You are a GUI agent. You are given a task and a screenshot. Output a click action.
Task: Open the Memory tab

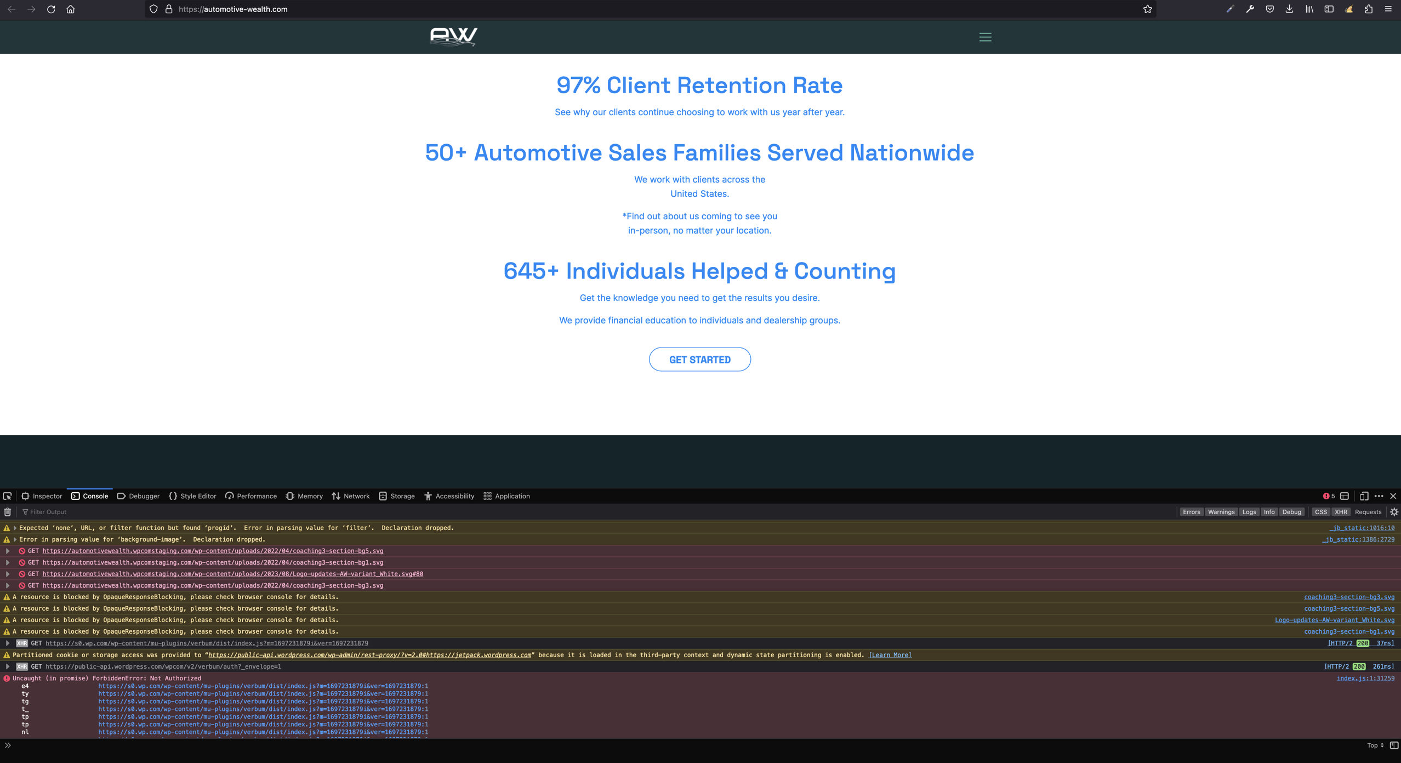point(304,496)
